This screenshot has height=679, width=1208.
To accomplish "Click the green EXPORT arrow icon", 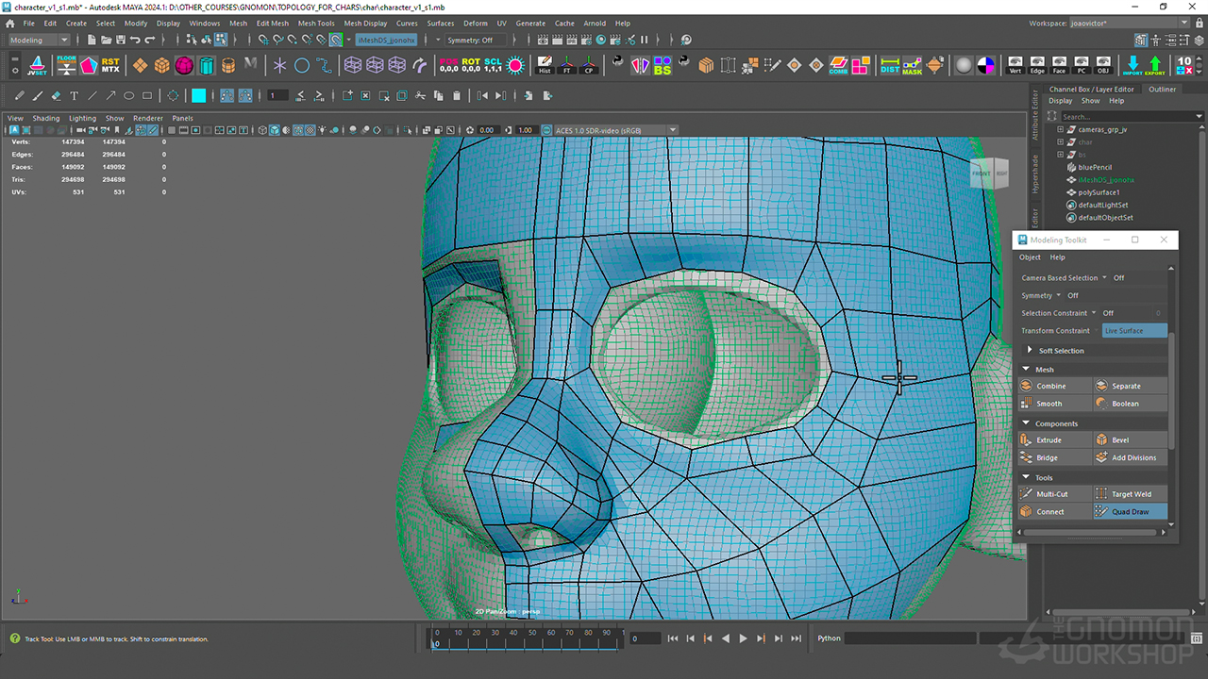I will click(x=1155, y=65).
